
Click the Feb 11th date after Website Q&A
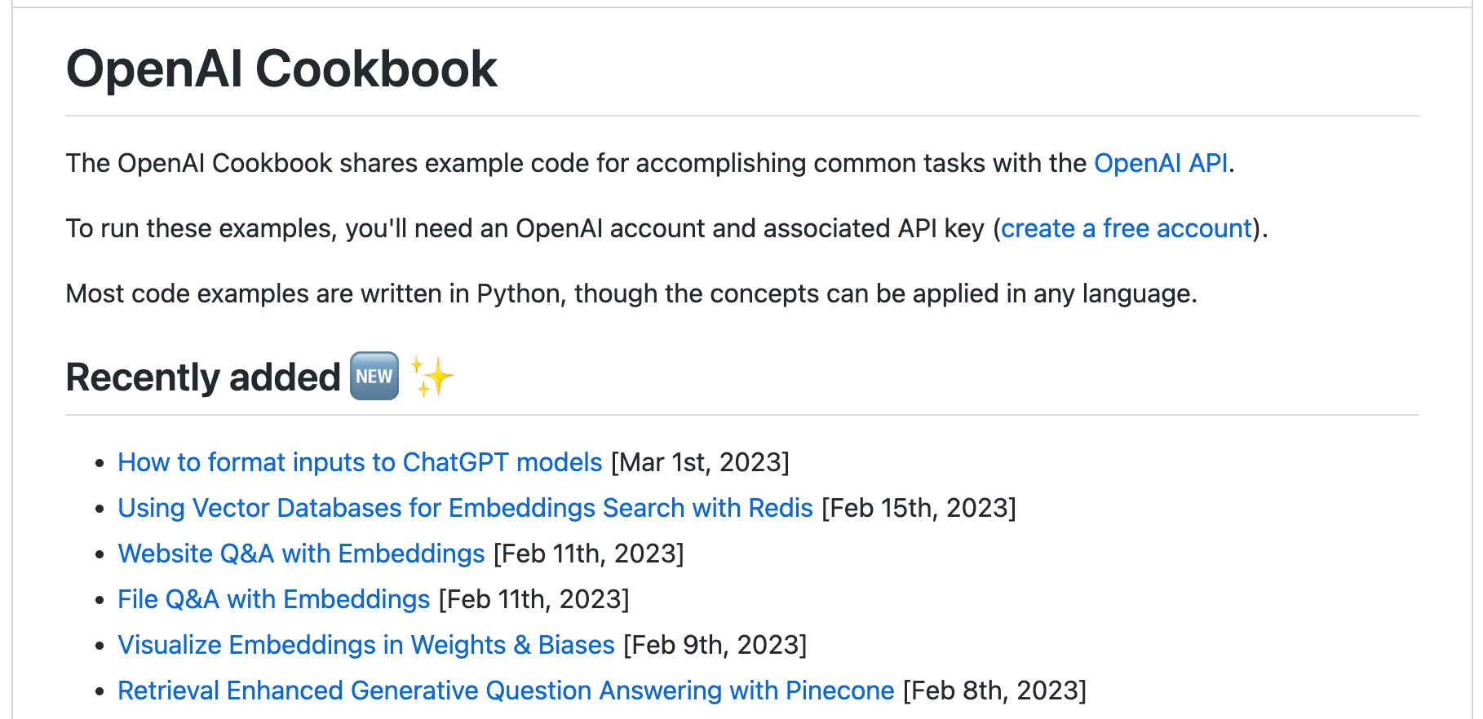pyautogui.click(x=589, y=554)
